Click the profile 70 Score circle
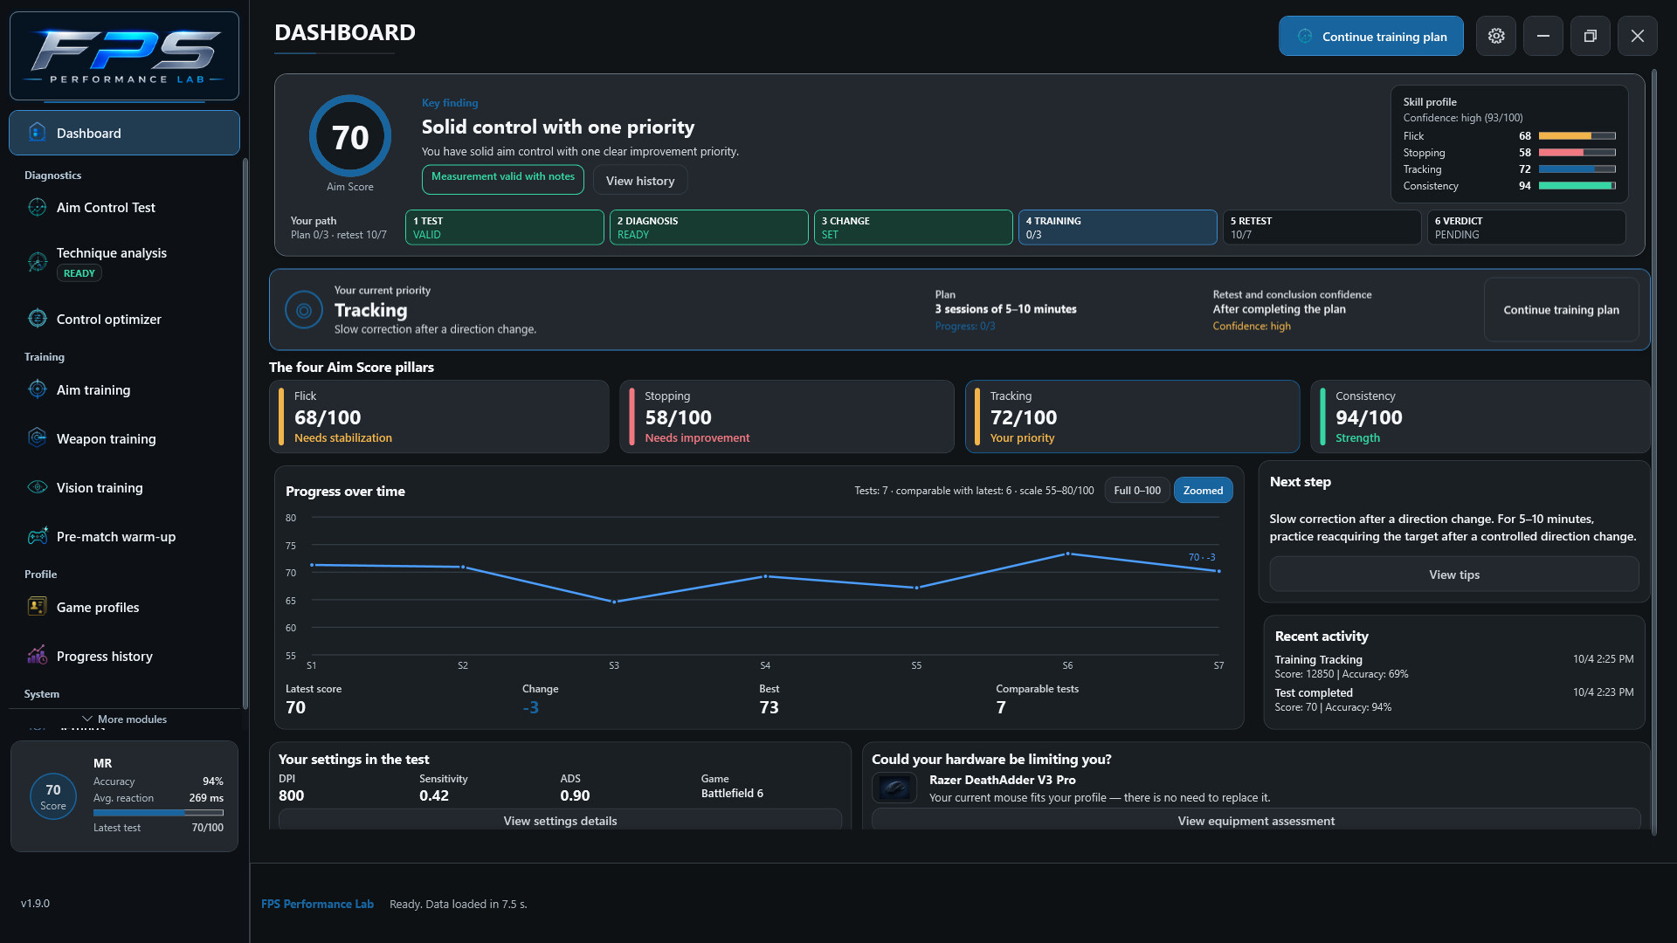The width and height of the screenshot is (1677, 943). (53, 796)
